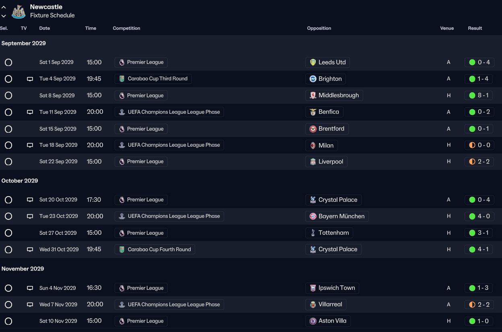The height and width of the screenshot is (332, 502).
Task: Select the Brighton fixture radio button
Action: (x=8, y=79)
